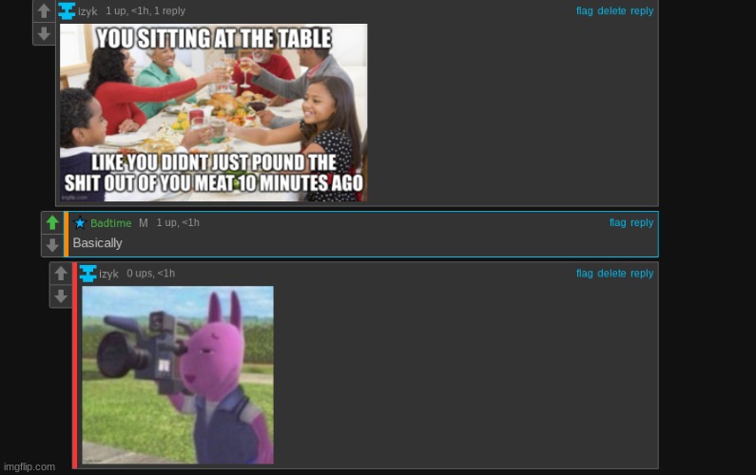This screenshot has height=475, width=756.
Task: Upvote izyk's purple kangaroo camera comment
Action: (x=61, y=274)
